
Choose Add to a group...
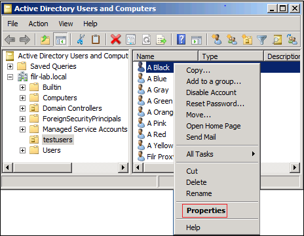pos(217,81)
